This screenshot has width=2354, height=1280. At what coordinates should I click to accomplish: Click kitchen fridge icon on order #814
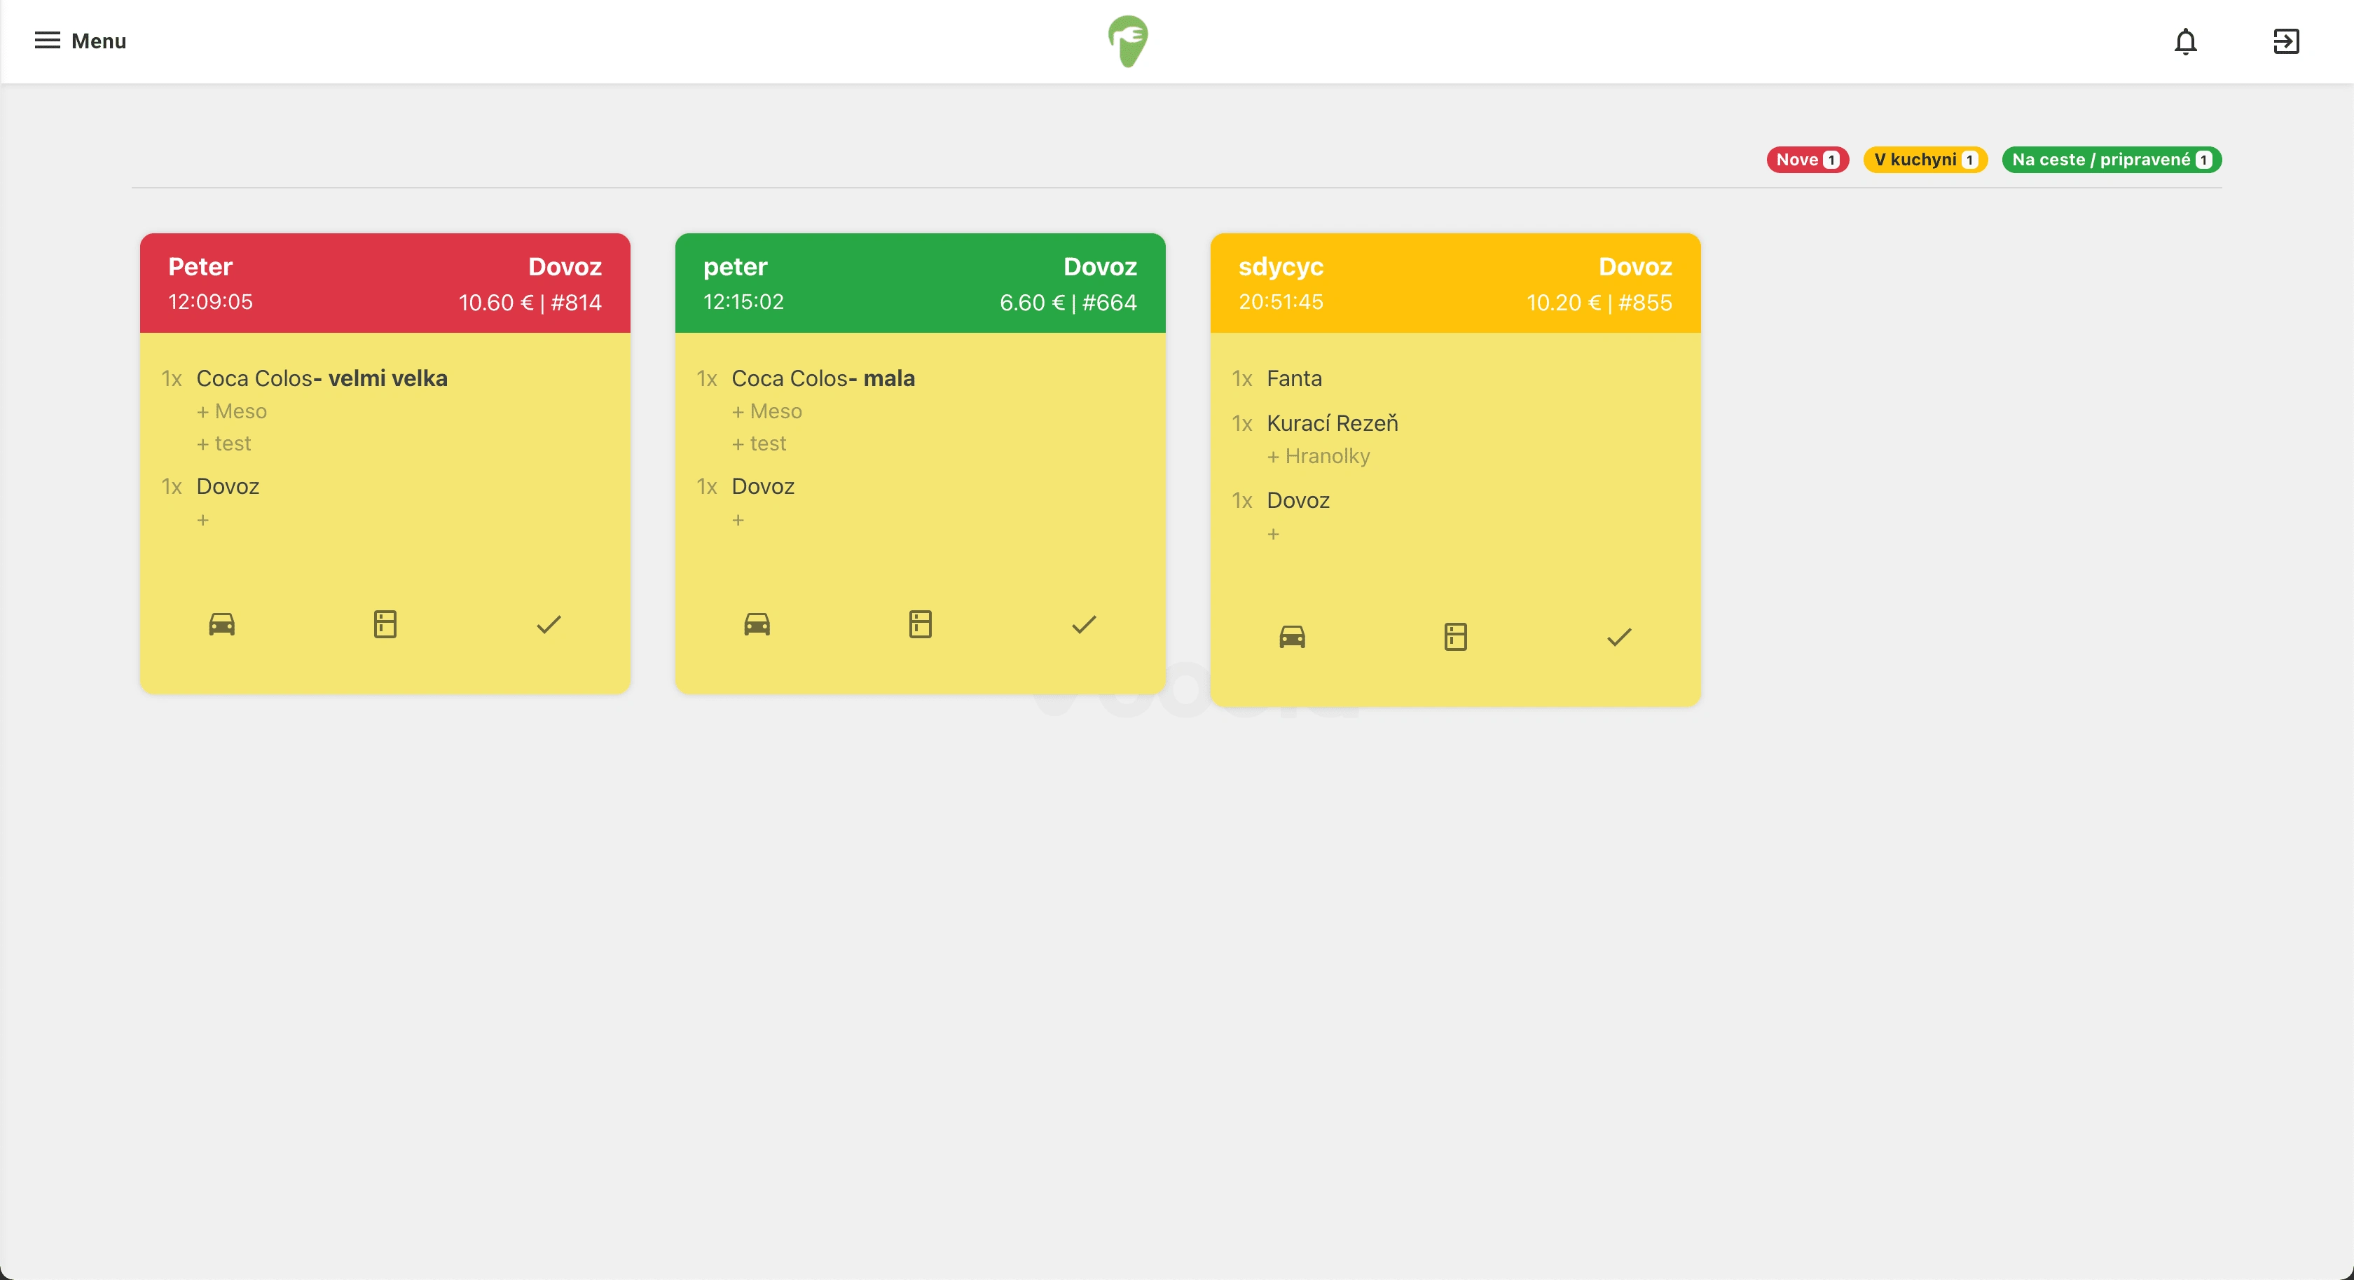(385, 624)
